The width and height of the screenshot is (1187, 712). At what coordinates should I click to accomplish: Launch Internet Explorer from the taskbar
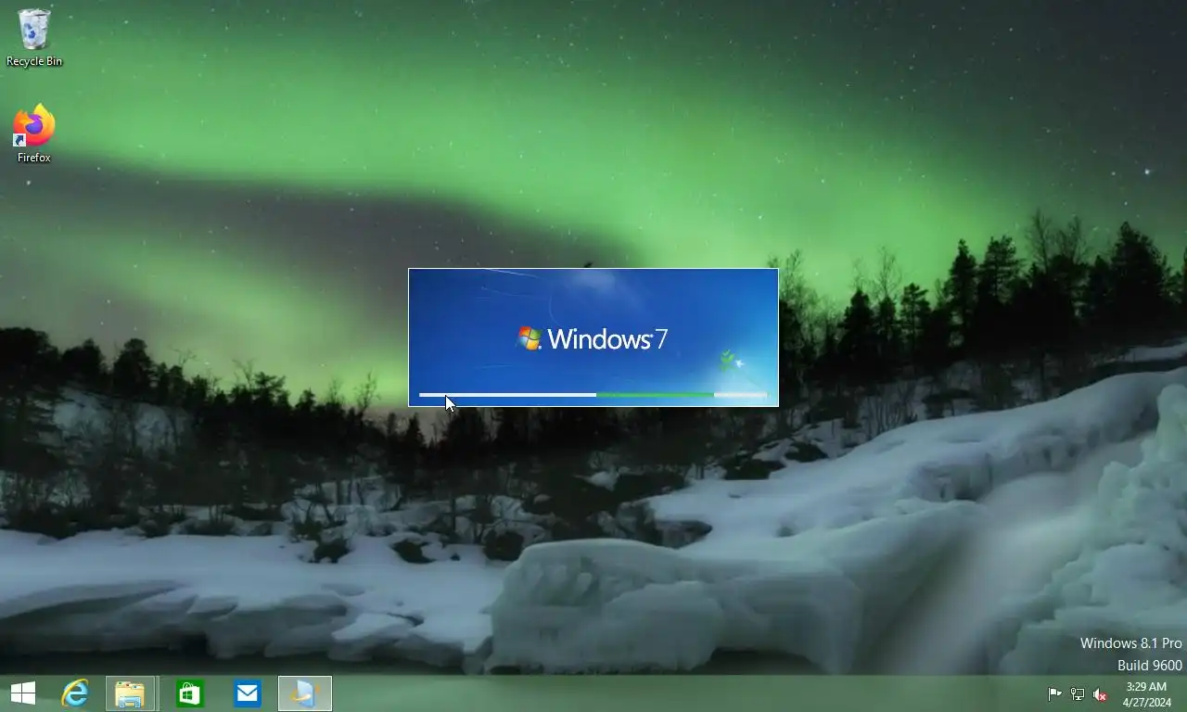[x=75, y=693]
